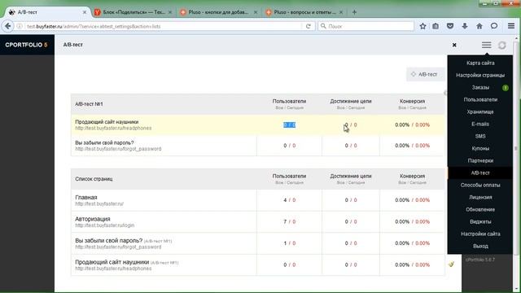Click the green orders count badge
The width and height of the screenshot is (521, 293).
click(506, 88)
